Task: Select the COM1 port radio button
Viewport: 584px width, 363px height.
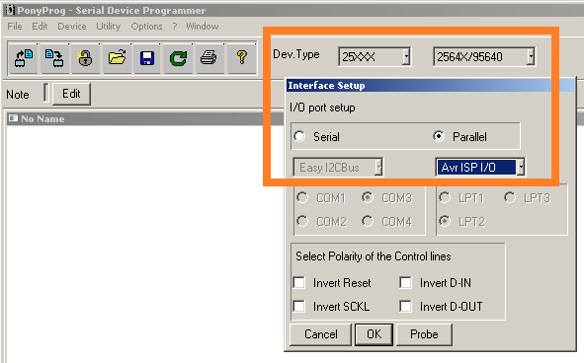Action: tap(302, 197)
